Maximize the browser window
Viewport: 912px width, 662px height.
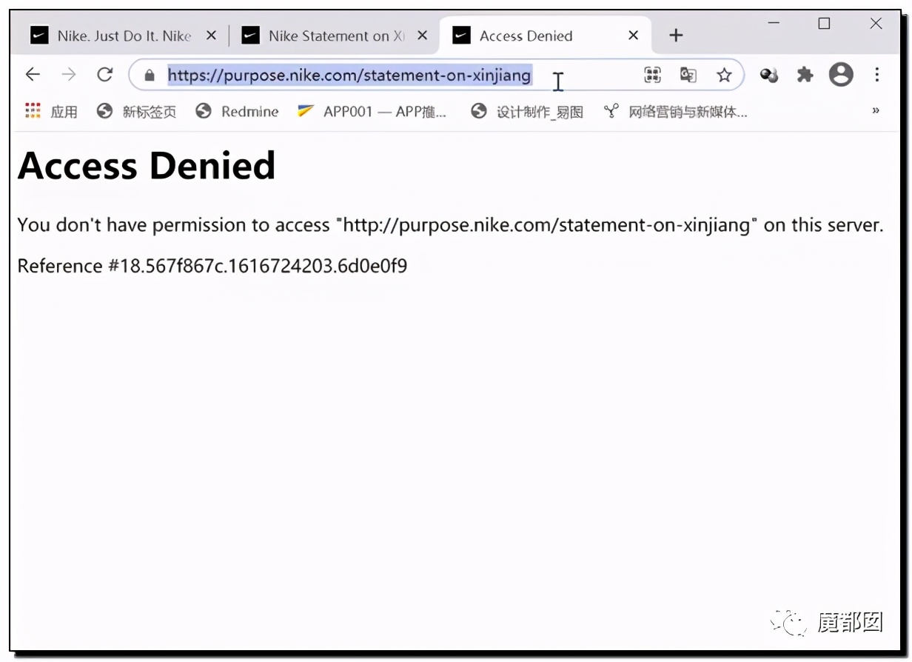(824, 24)
